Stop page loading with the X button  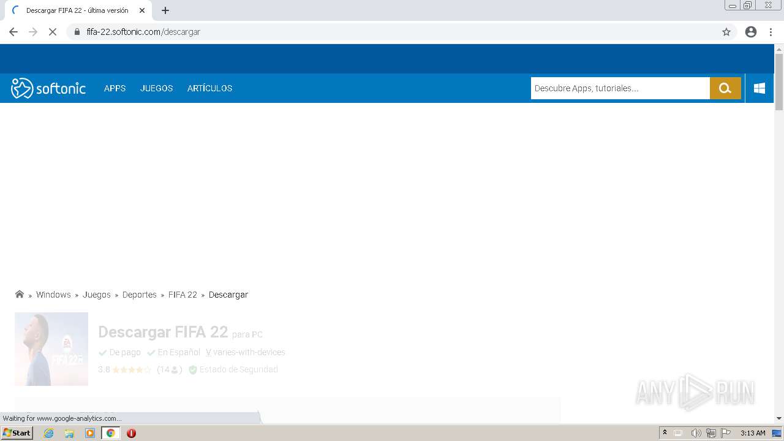(53, 32)
